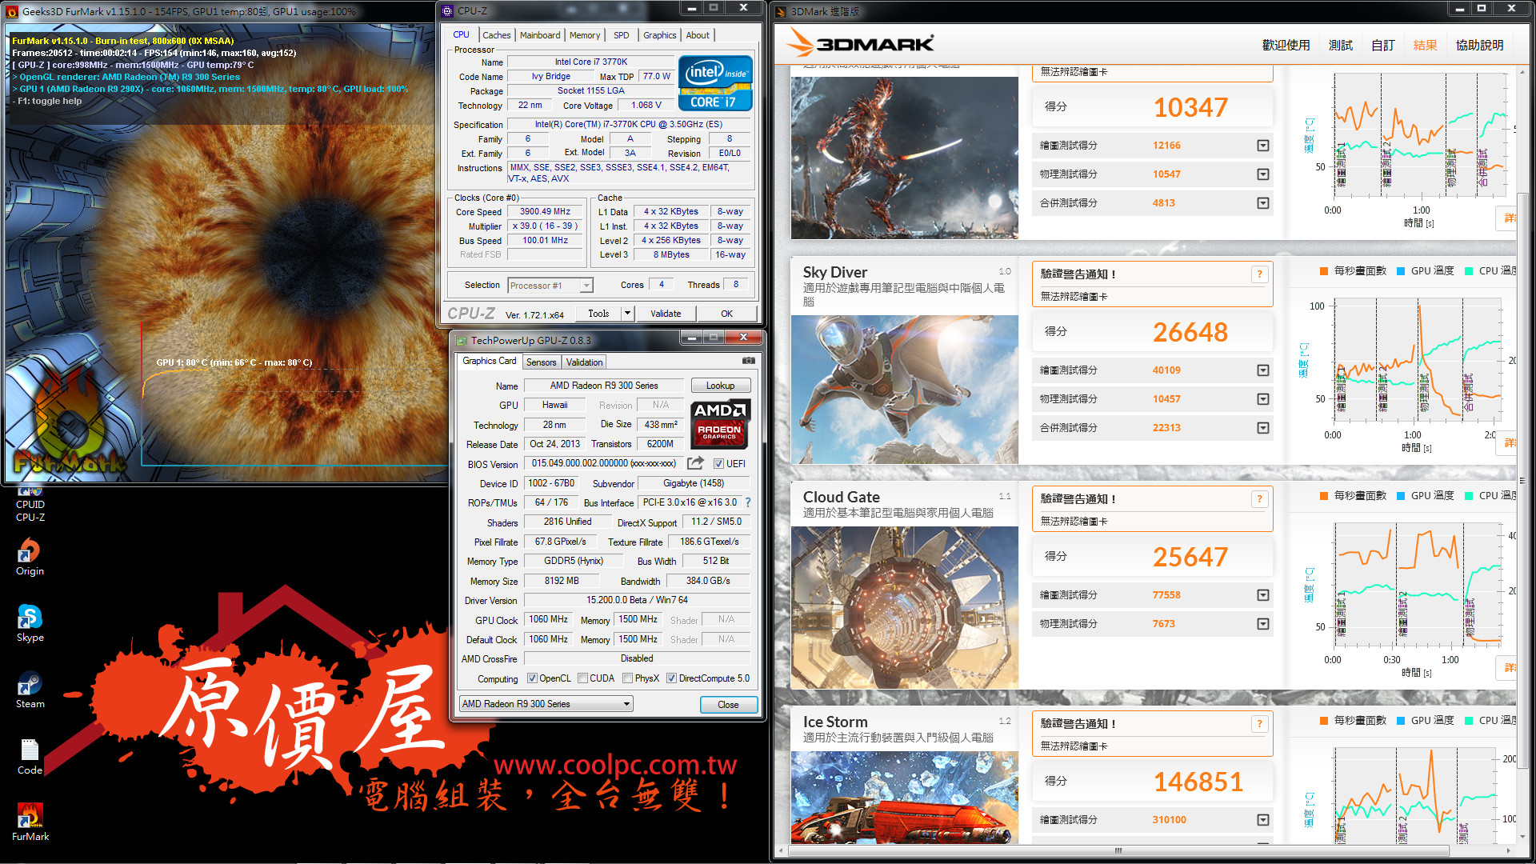Open the Skype desktop icon
The width and height of the screenshot is (1536, 864).
coord(30,623)
